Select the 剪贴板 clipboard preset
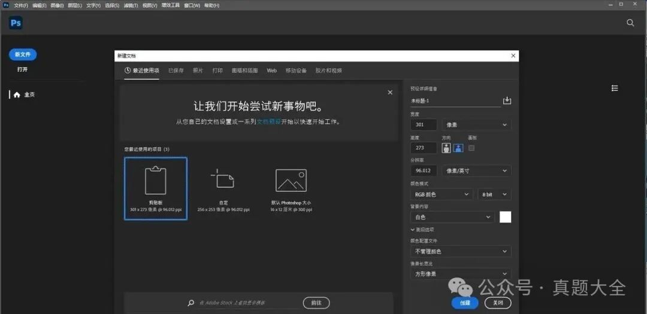Viewport: 647px width, 314px height. (156, 188)
